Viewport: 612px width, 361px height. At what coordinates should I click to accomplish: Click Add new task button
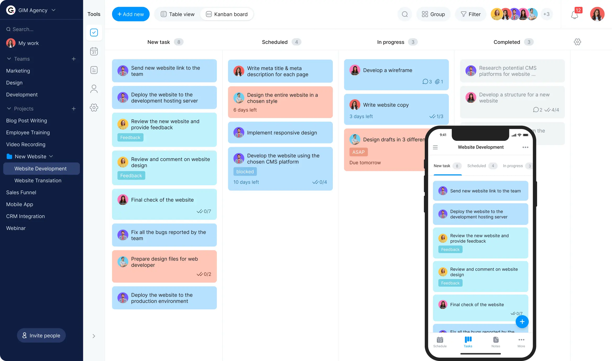click(x=131, y=14)
